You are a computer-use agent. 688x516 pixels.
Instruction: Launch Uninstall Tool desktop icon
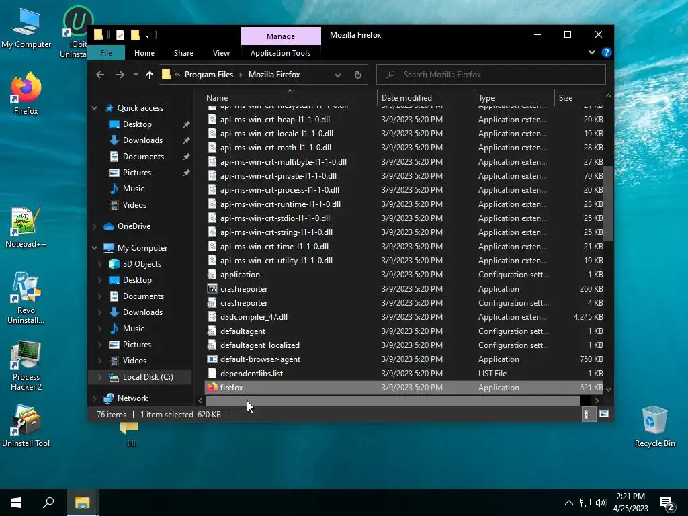point(26,427)
